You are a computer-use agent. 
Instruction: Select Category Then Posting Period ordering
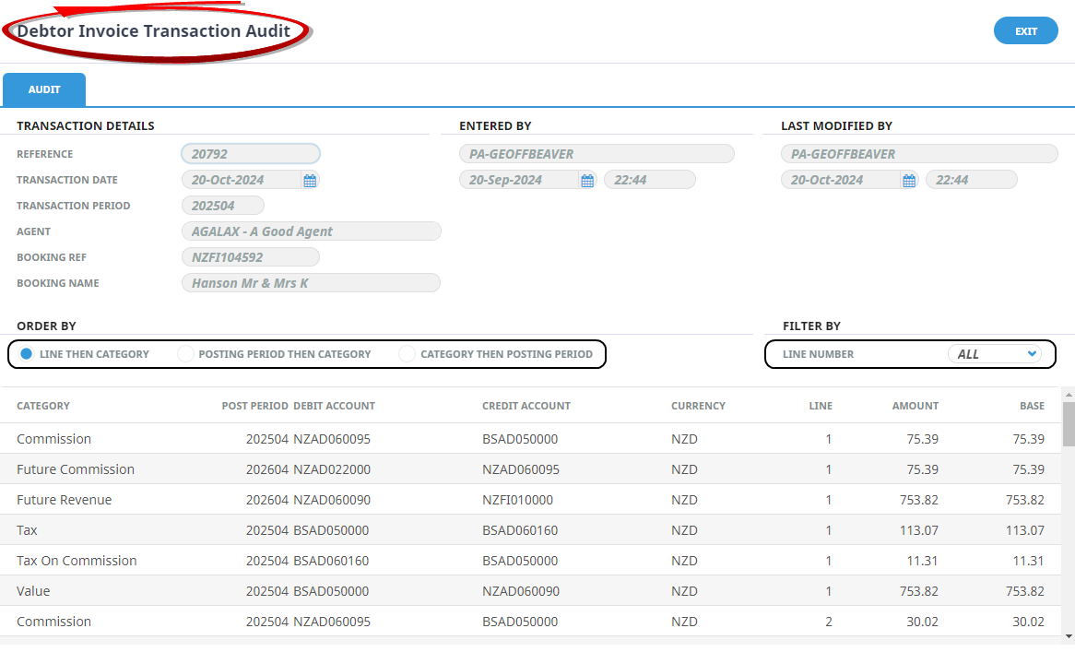[407, 354]
